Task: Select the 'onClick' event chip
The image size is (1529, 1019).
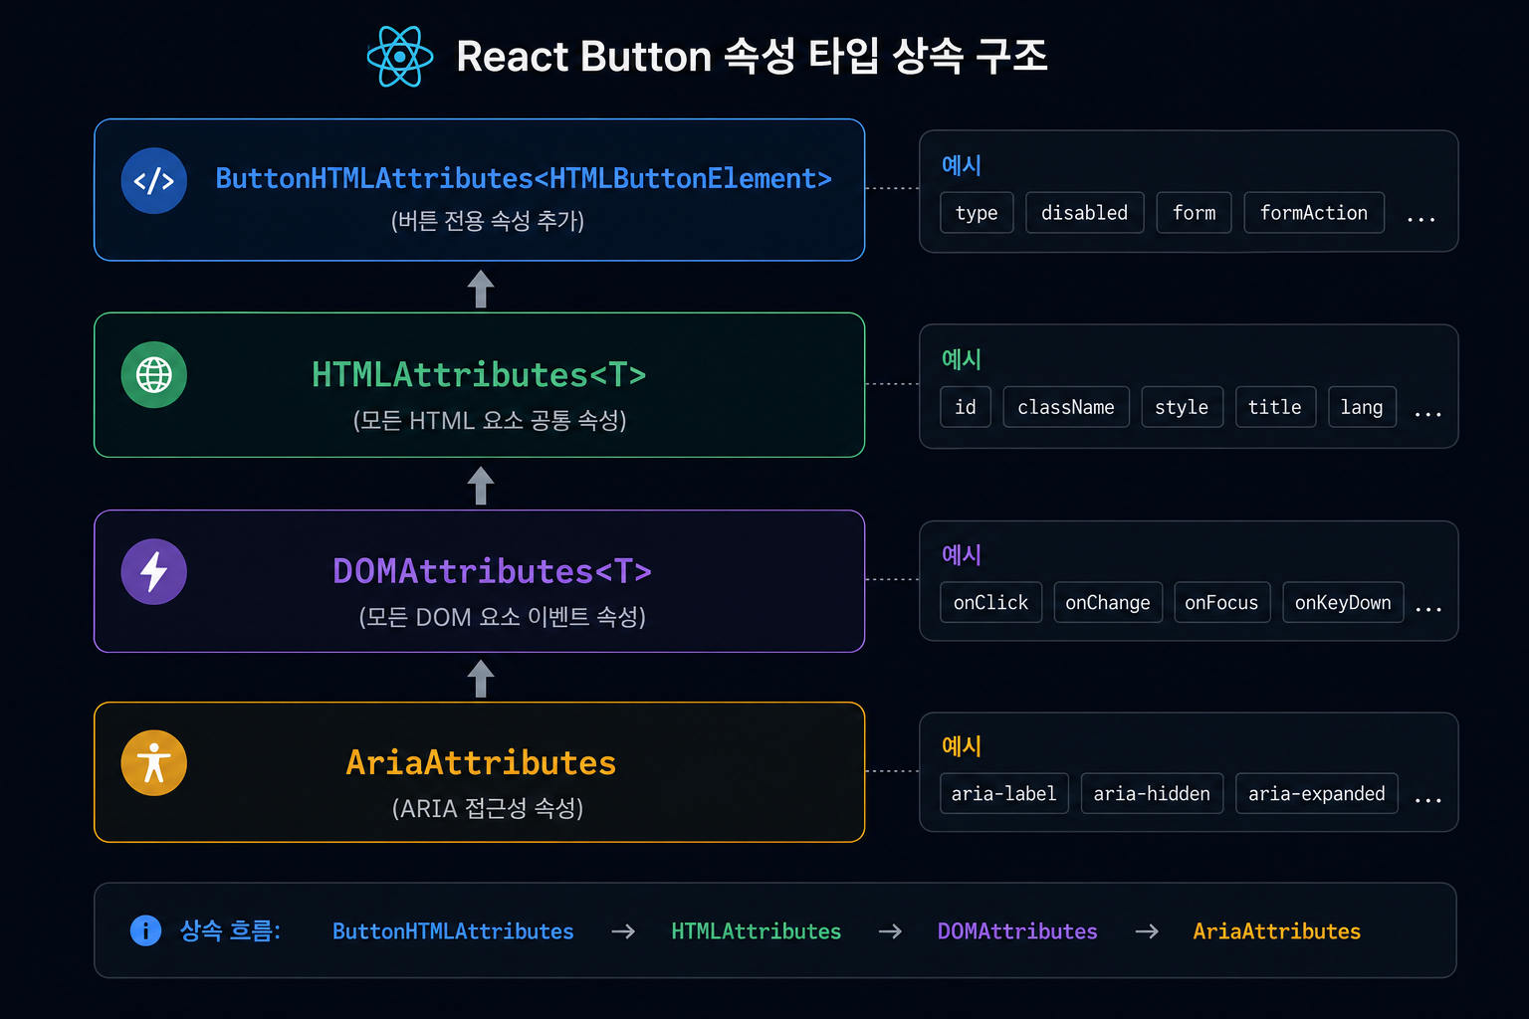Action: [x=990, y=602]
